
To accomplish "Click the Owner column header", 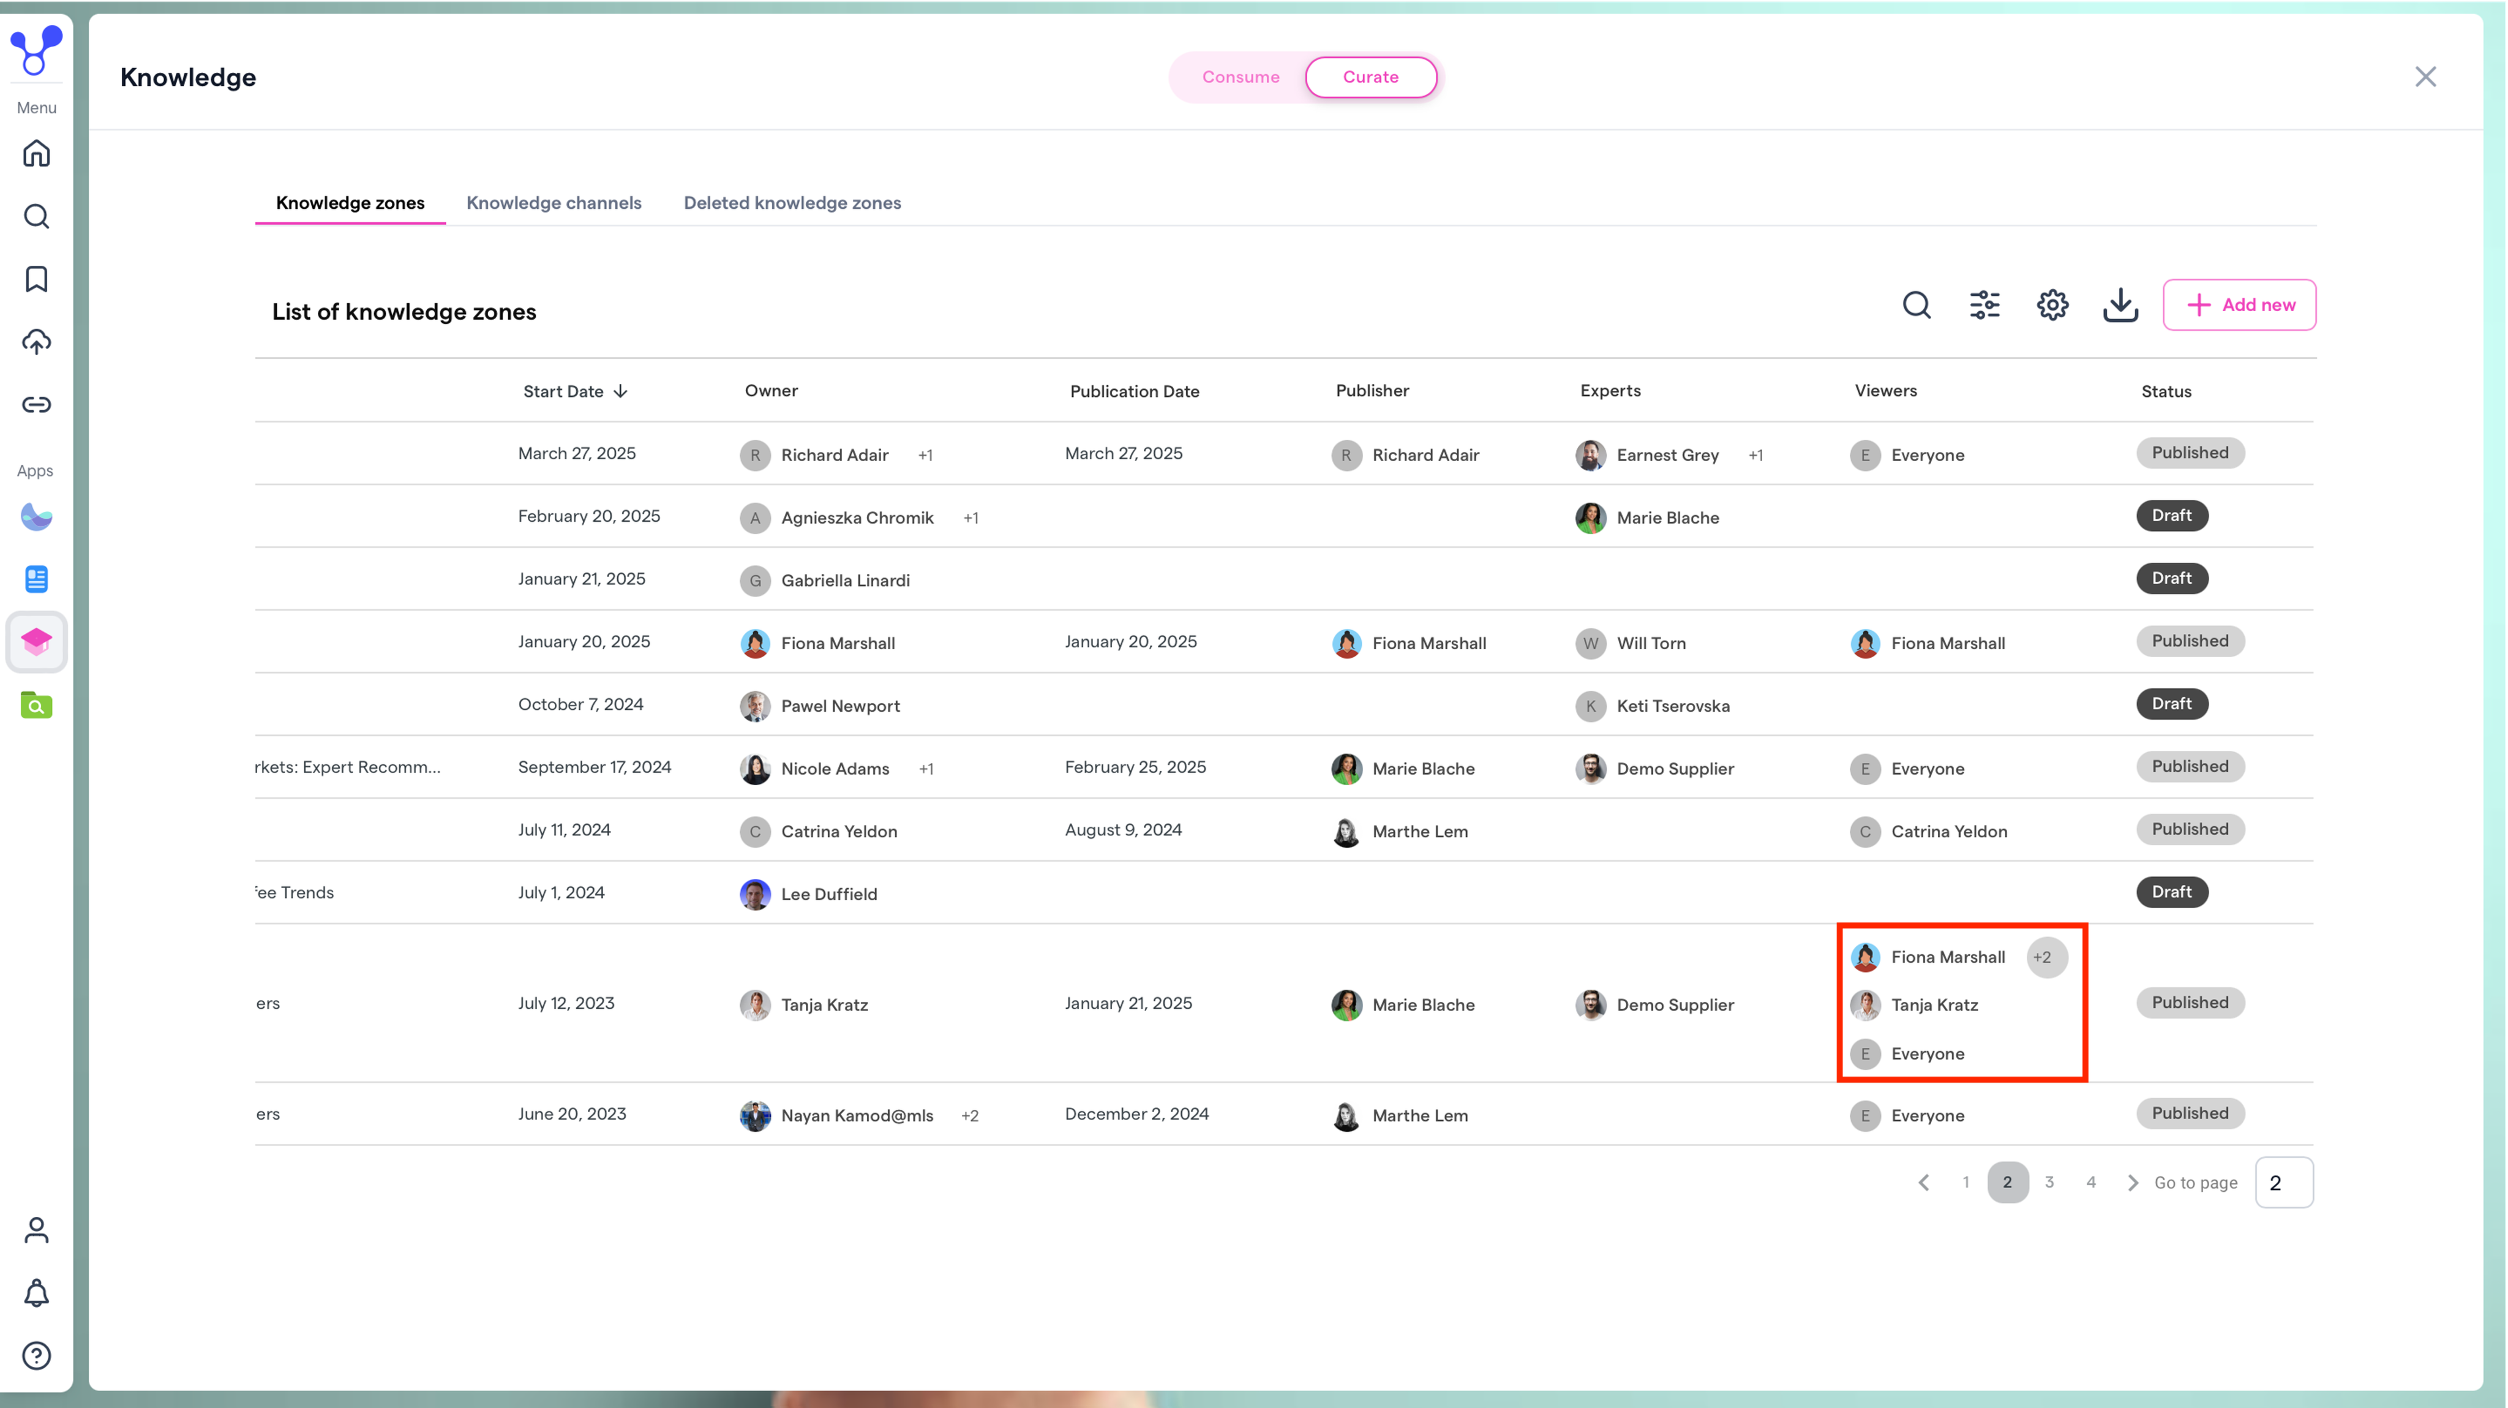I will (771, 391).
